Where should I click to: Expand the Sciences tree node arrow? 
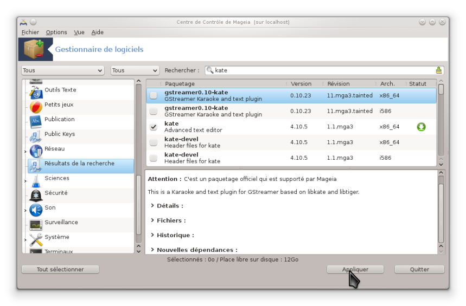tap(25, 181)
